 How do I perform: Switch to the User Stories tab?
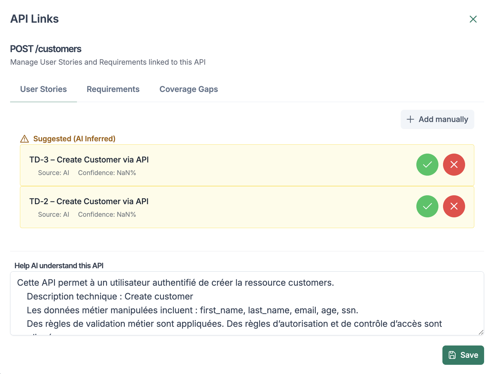pyautogui.click(x=44, y=89)
